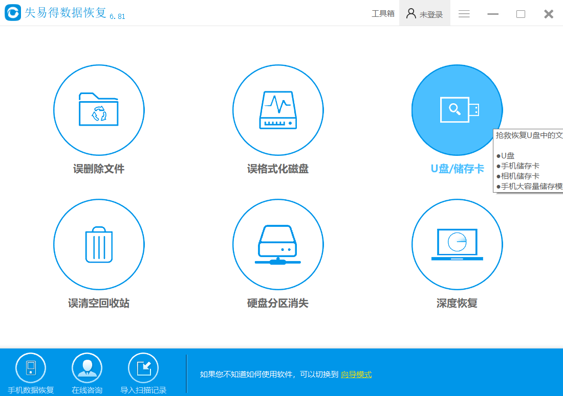Click the import scan record icon
Viewport: 563px width, 396px height.
(x=143, y=368)
